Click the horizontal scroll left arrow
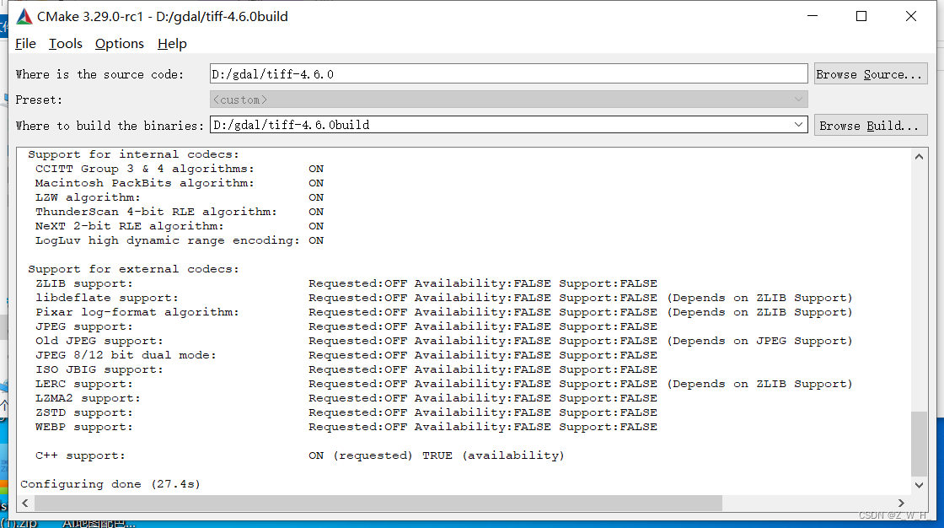Viewport: 944px width, 528px height. pos(24,503)
